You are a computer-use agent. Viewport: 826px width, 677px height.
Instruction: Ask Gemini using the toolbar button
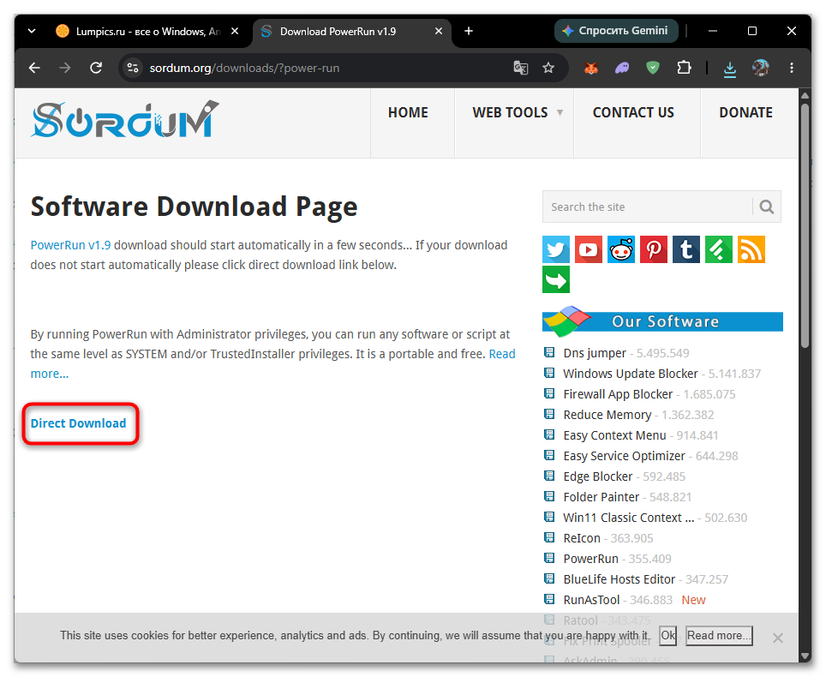tap(616, 31)
